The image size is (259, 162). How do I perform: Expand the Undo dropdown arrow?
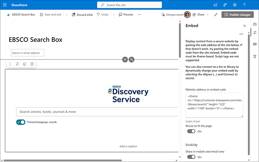[114, 14]
